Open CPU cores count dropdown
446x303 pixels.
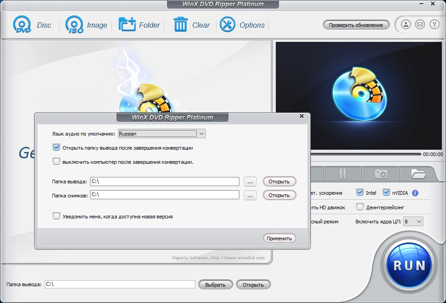click(x=413, y=222)
